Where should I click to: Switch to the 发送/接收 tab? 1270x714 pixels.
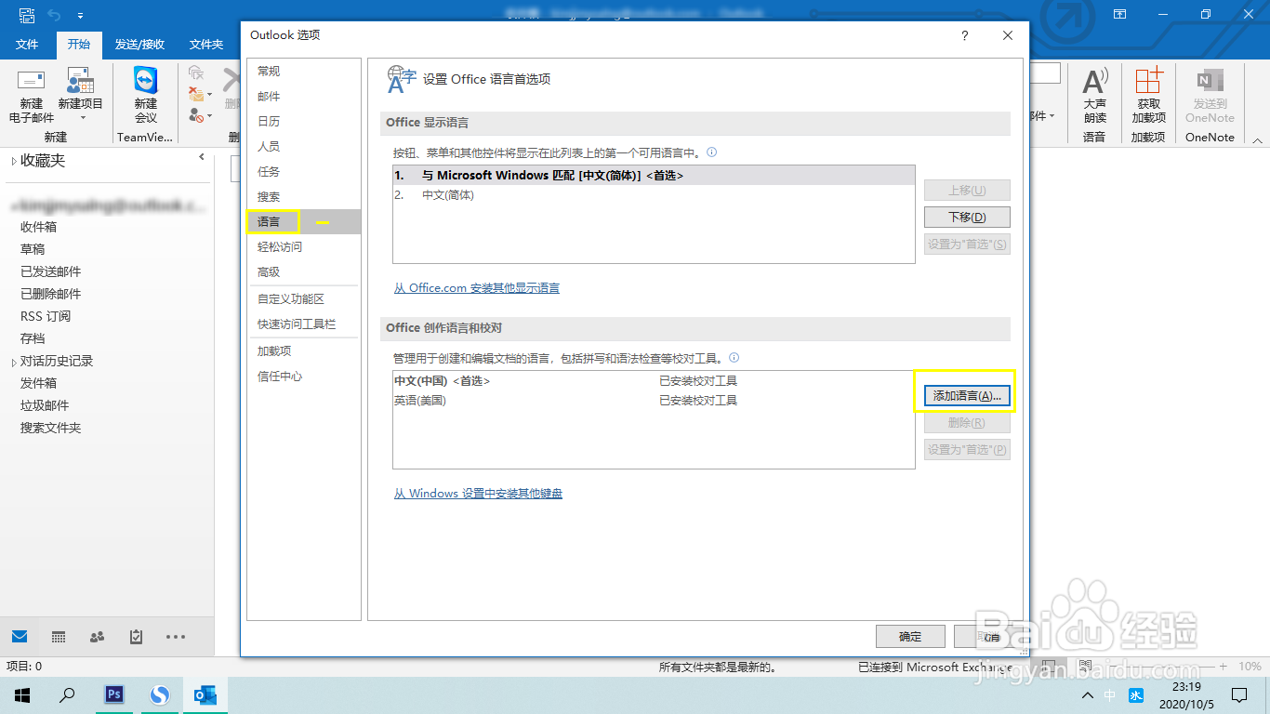pos(139,45)
